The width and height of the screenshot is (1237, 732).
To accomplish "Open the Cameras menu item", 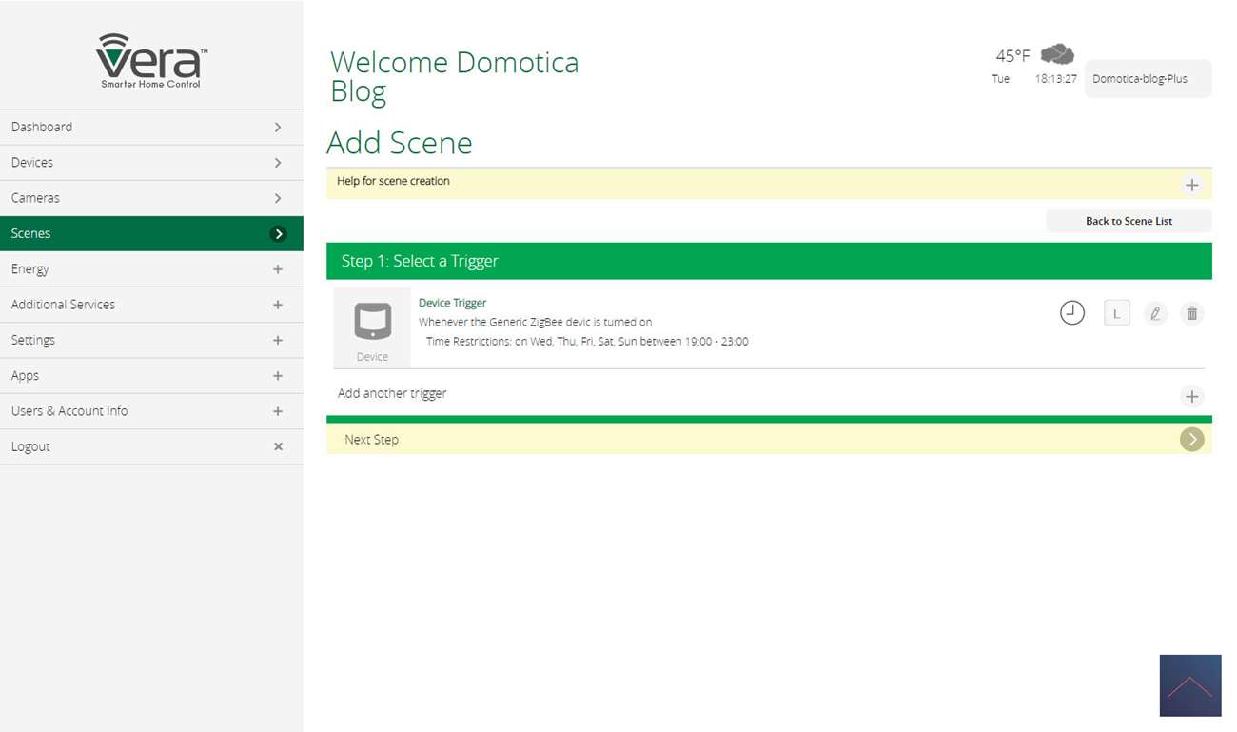I will (151, 198).
